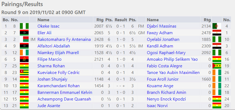This screenshot has width=235, height=110.
Task: Click the Ghana flag beside Isaac Norvi
Action: point(217,106)
